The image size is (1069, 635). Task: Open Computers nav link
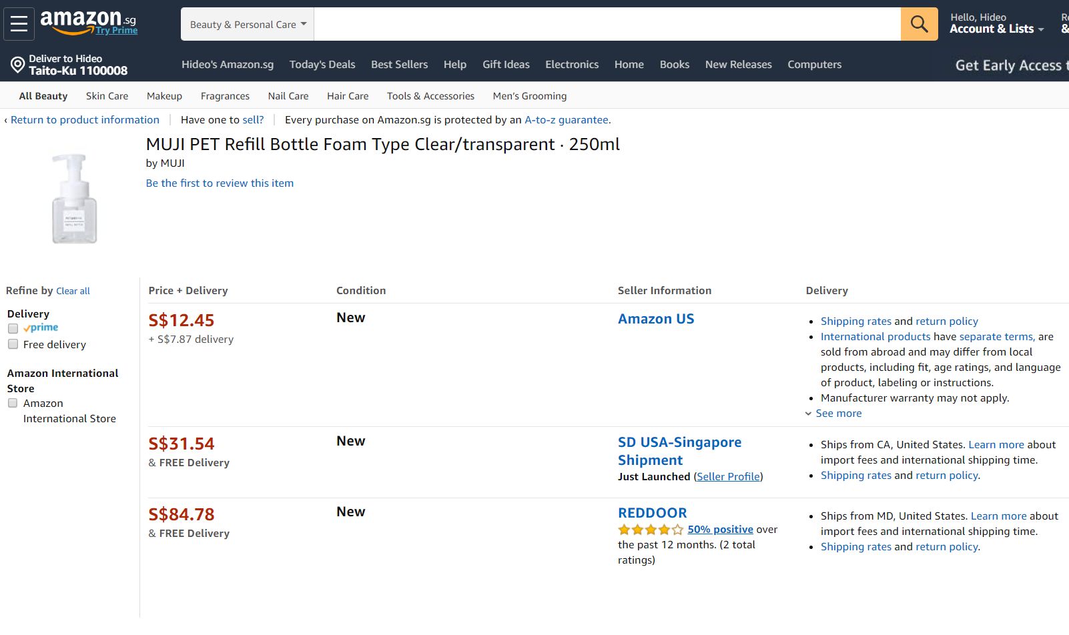click(x=815, y=65)
